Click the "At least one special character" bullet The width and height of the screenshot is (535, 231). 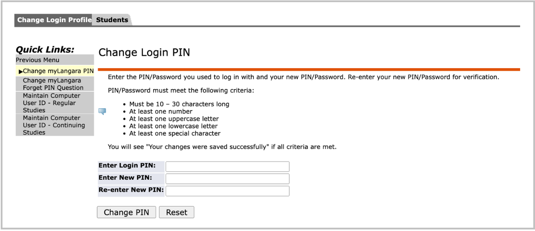click(175, 134)
